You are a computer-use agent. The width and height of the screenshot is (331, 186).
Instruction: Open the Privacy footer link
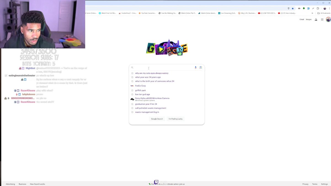[x=305, y=184]
